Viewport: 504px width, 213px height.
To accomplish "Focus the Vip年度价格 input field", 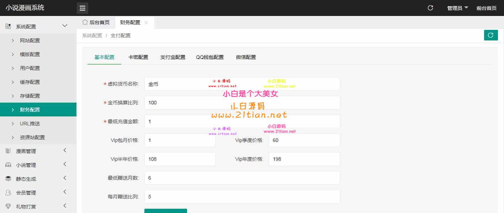I will click(304, 159).
